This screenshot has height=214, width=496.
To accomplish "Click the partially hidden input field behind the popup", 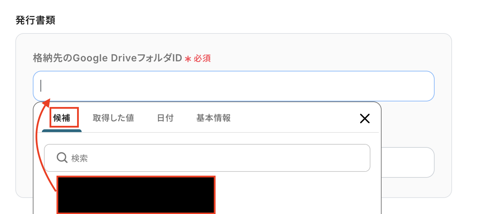I will (408, 162).
